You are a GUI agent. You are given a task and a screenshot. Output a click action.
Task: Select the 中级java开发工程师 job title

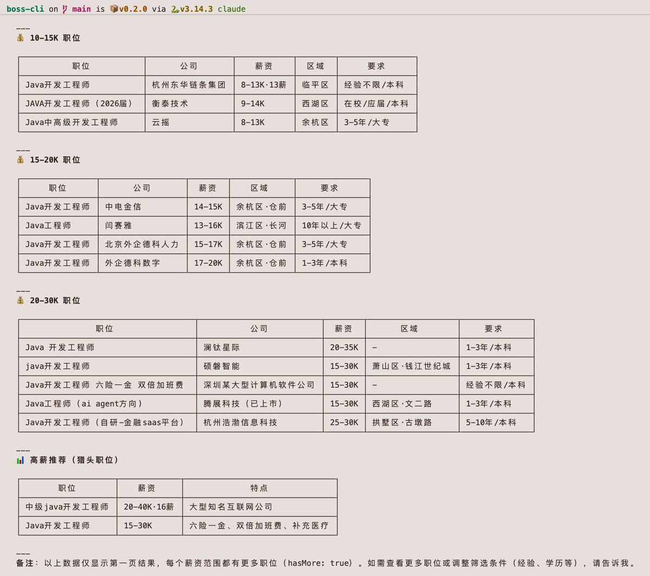[67, 507]
